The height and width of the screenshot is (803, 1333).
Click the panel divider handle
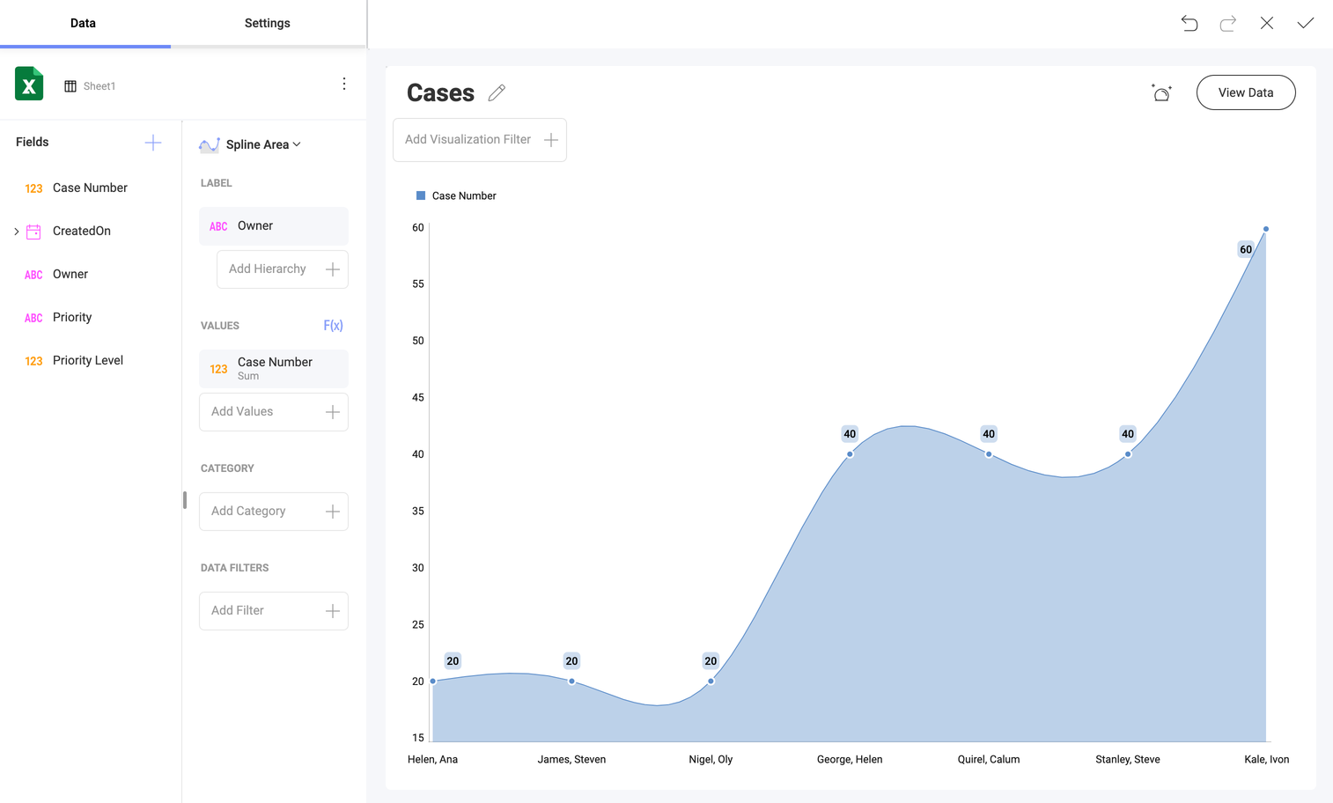(x=185, y=500)
